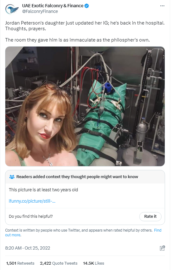Click the tweet analytics icon beside date

162,248
